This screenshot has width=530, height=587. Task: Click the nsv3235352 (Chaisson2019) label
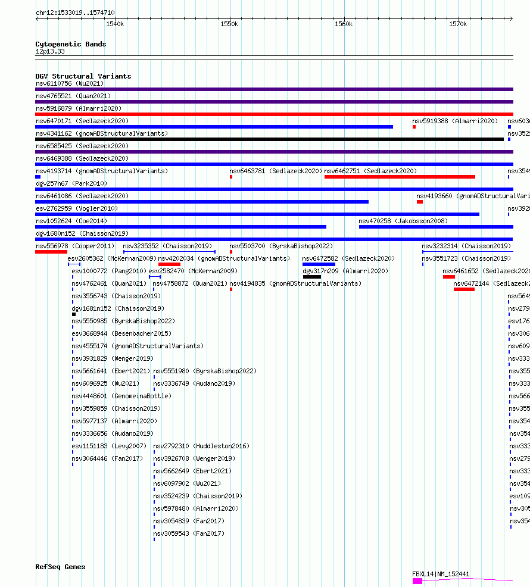167,246
